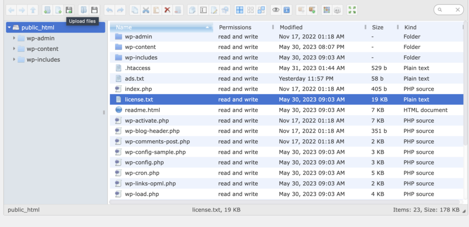Click the Back navigation arrow

[11, 10]
